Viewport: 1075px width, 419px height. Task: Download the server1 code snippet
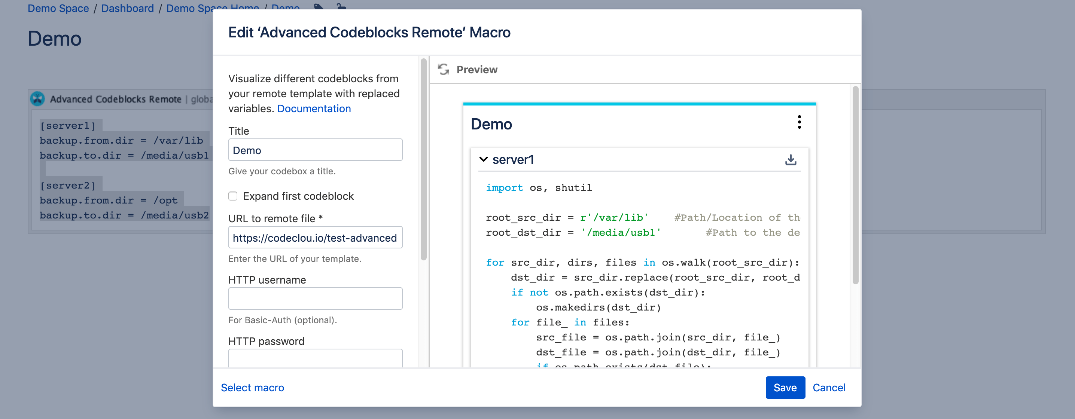pos(791,159)
